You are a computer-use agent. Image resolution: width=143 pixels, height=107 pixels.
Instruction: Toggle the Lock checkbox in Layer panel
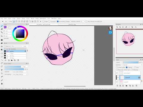pyautogui.click(x=135, y=67)
